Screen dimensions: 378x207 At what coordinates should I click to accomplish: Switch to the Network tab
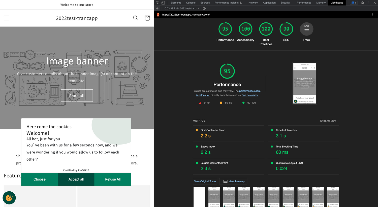tap(253, 3)
